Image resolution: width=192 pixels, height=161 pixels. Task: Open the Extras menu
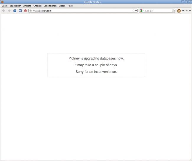coord(62,6)
